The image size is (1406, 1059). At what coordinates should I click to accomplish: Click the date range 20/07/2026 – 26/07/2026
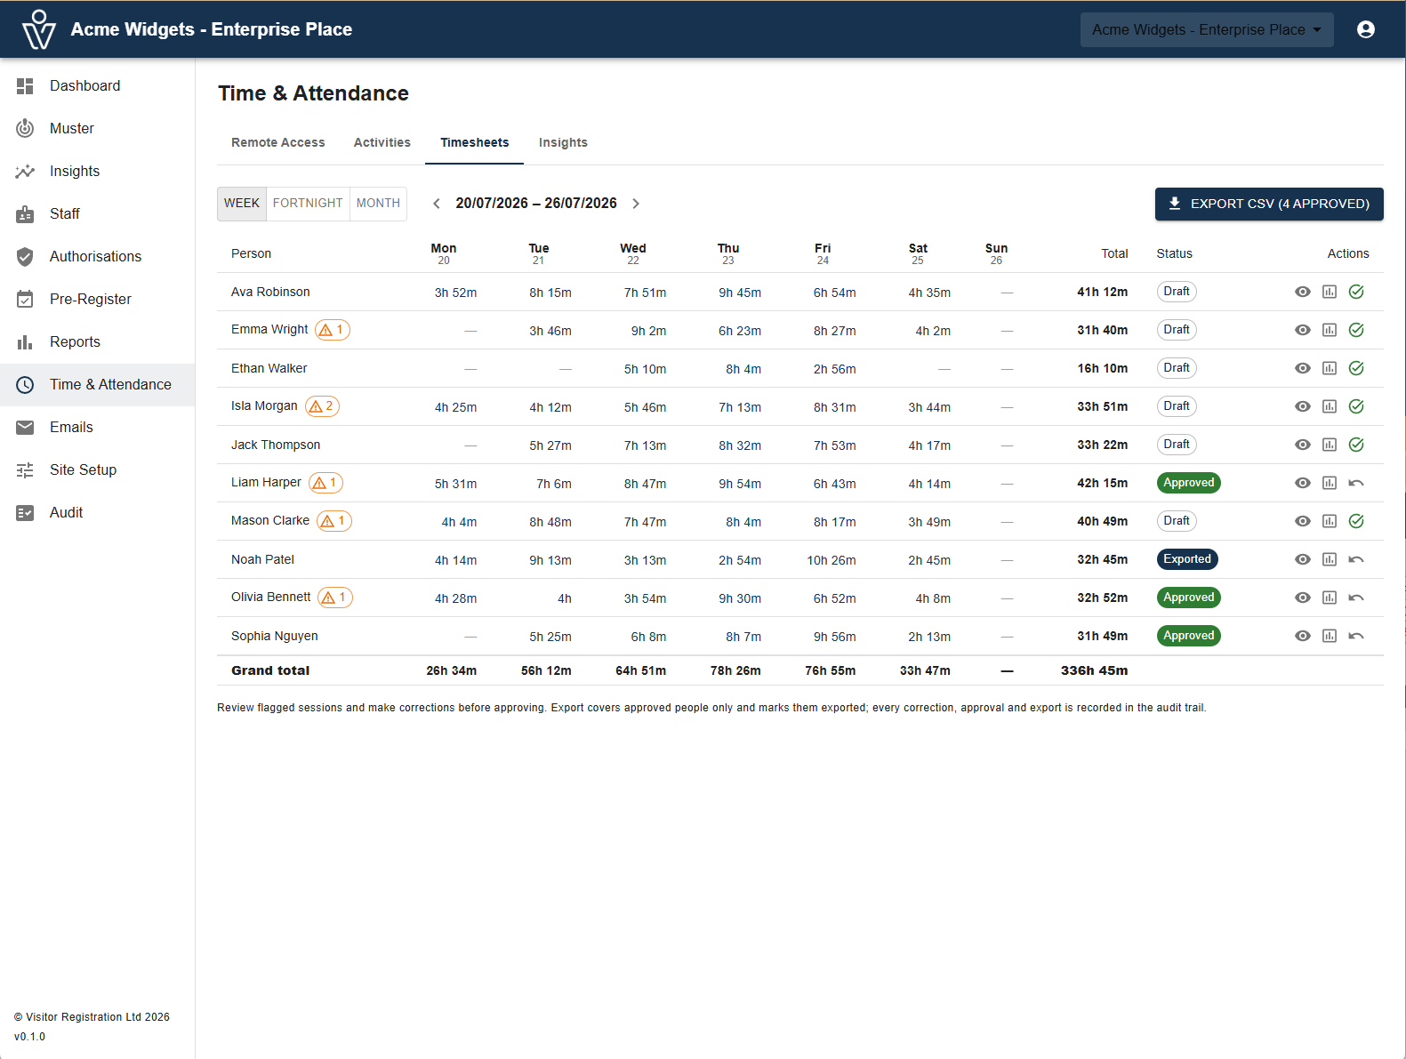tap(536, 204)
